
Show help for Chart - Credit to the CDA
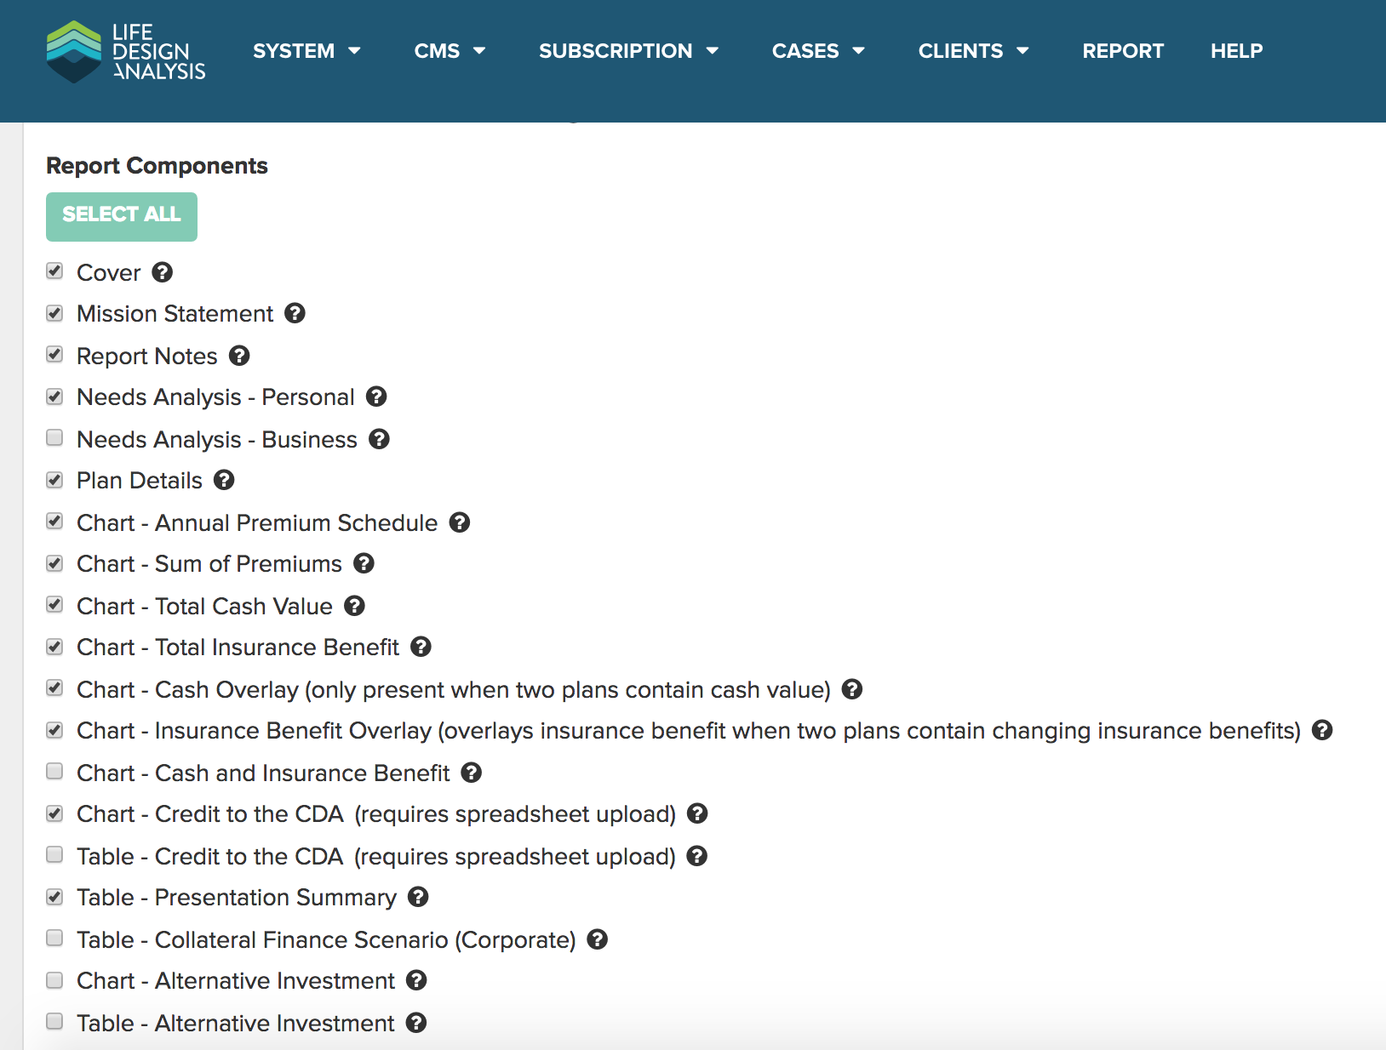click(x=698, y=813)
